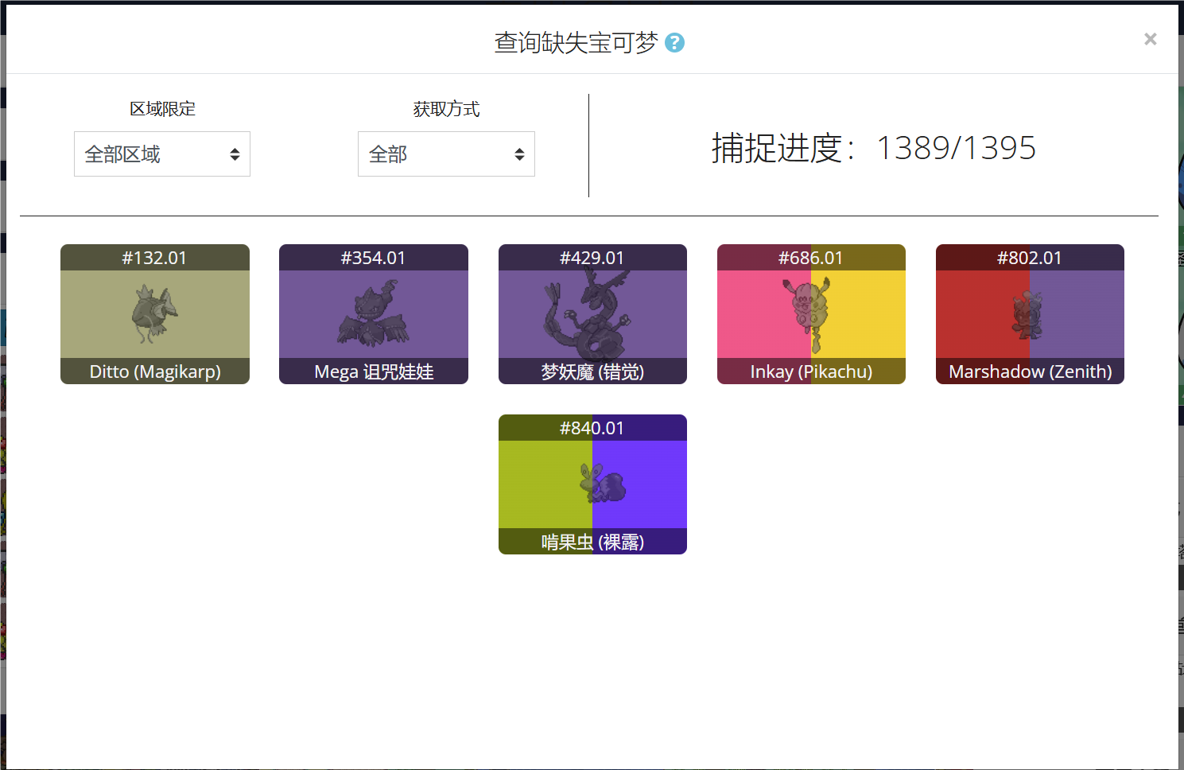1184x770 pixels.
Task: Click the 获取方式 label
Action: 446,109
